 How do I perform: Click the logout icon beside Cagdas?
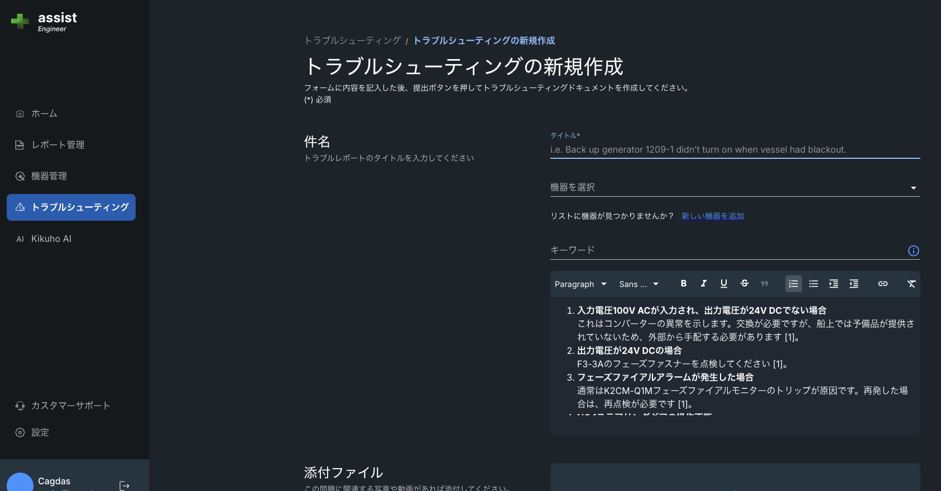pos(124,486)
